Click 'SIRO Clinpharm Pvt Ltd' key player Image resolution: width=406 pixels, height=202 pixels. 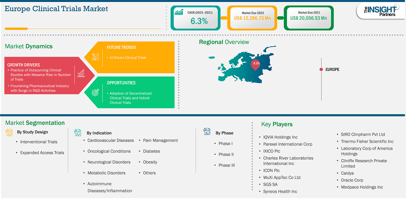[x=363, y=135]
